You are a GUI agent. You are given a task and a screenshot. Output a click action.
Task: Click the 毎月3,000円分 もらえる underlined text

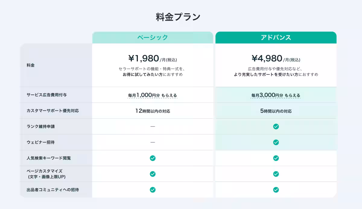pos(276,95)
